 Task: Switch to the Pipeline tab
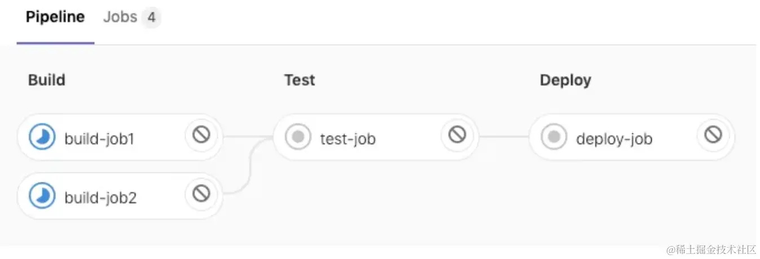point(55,17)
